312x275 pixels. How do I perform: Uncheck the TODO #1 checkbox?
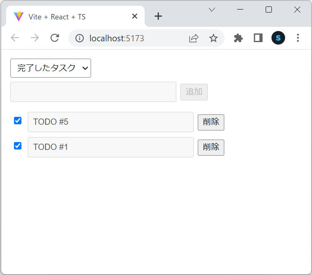pyautogui.click(x=18, y=146)
